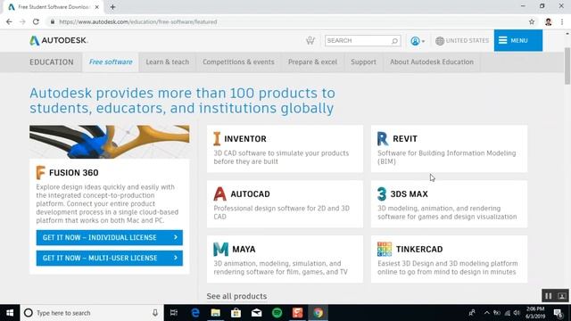Open the Prepare & excel tab
The height and width of the screenshot is (321, 571).
pyautogui.click(x=312, y=62)
